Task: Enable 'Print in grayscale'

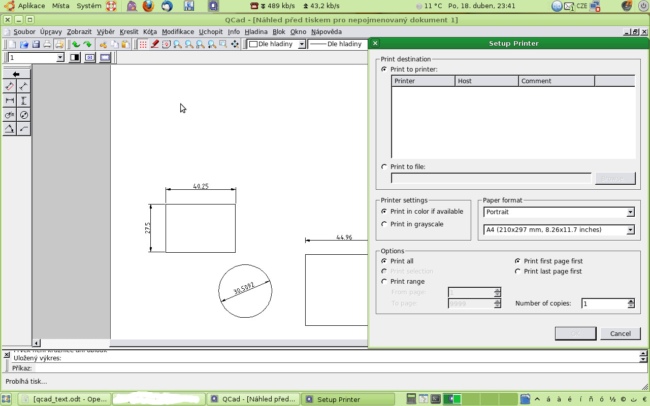Action: click(384, 224)
